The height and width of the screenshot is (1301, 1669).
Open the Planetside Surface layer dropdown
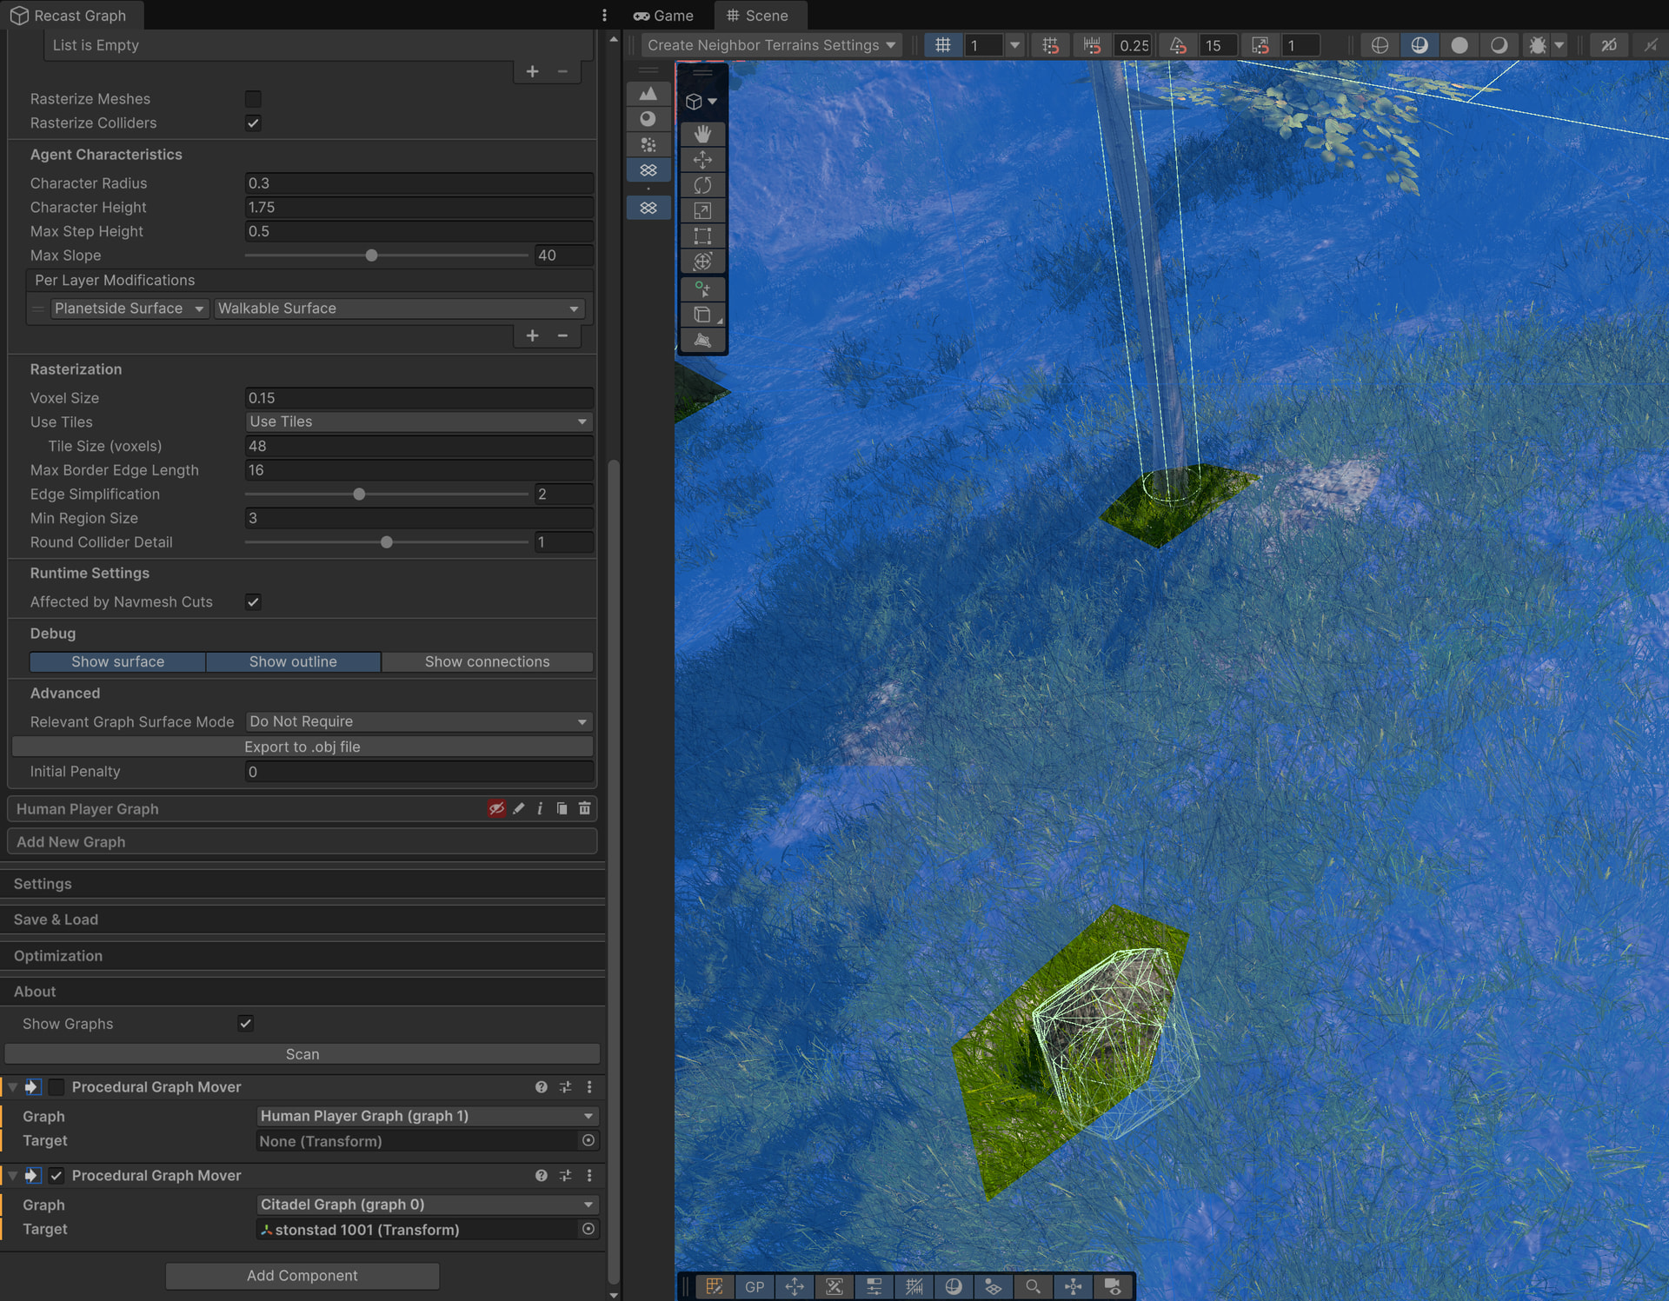pos(130,309)
